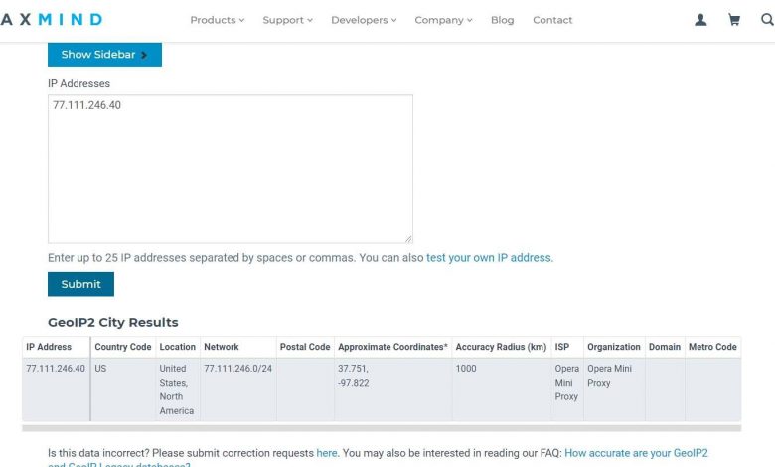Open the Contact page
Viewport: 775px width, 467px height.
click(x=552, y=20)
